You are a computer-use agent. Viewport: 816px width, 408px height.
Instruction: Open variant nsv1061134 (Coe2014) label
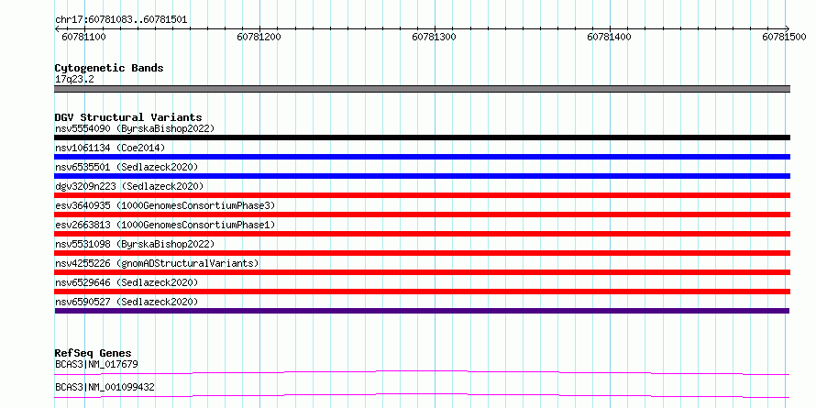coord(110,148)
